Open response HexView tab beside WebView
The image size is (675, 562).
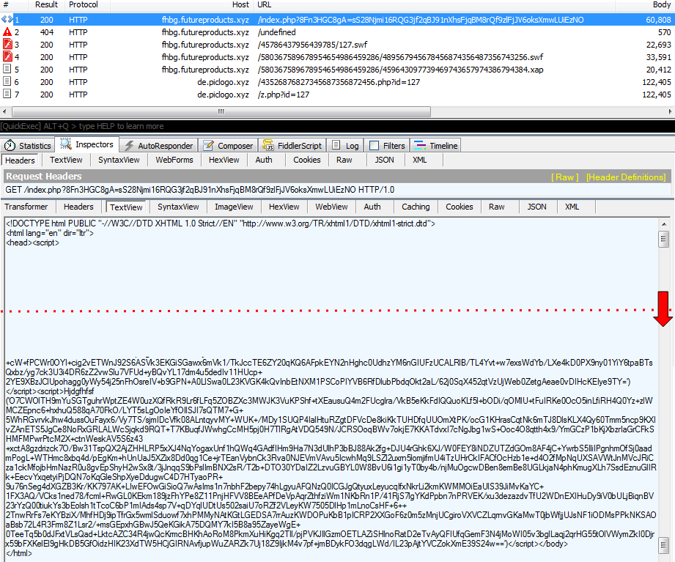click(x=284, y=207)
